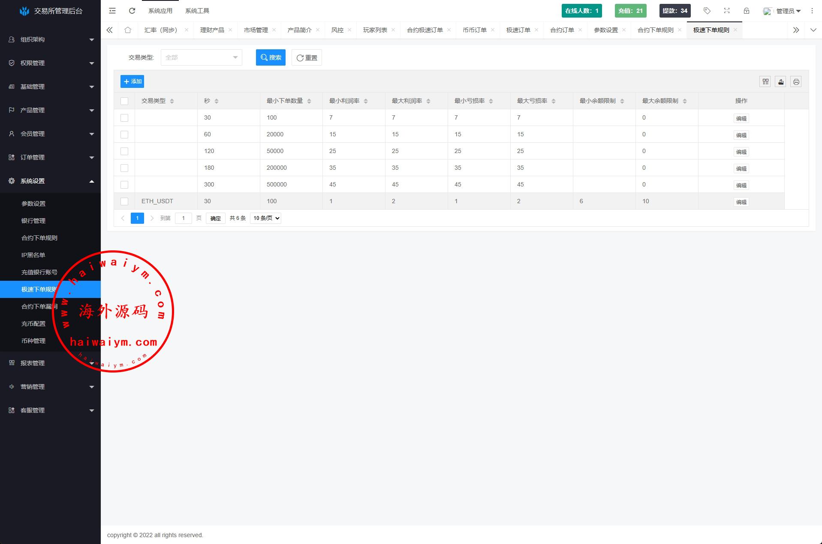The height and width of the screenshot is (544, 822).
Task: Check the select-all header checkbox
Action: pos(124,101)
